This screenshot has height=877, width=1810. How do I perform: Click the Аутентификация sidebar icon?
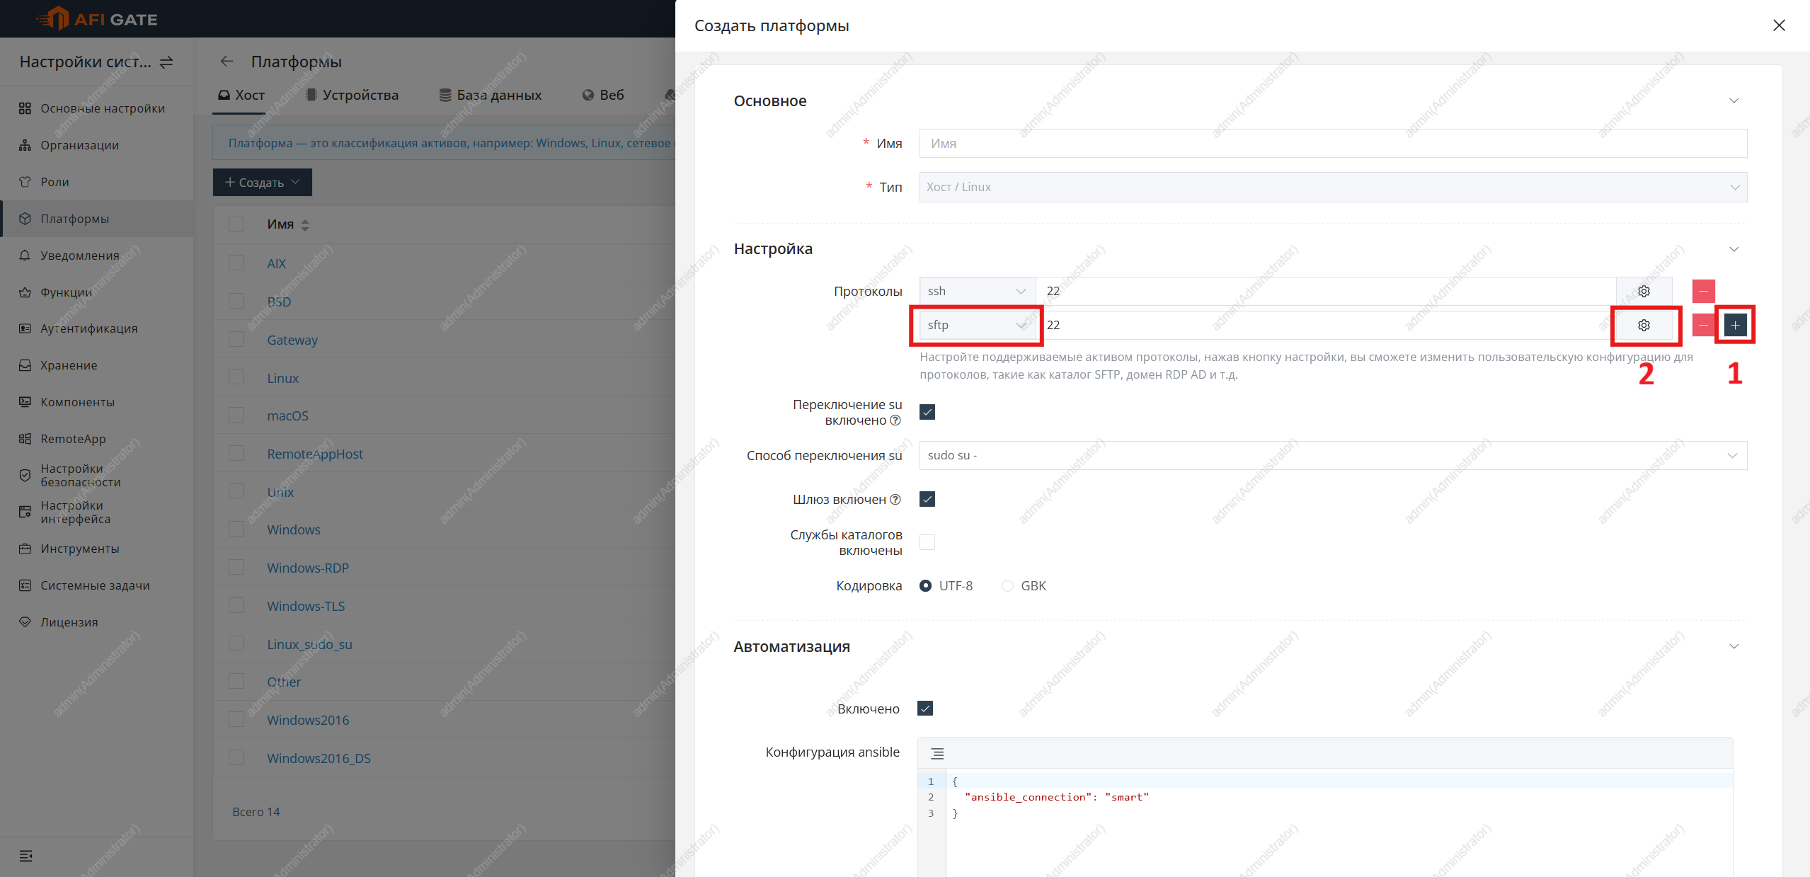pos(25,328)
